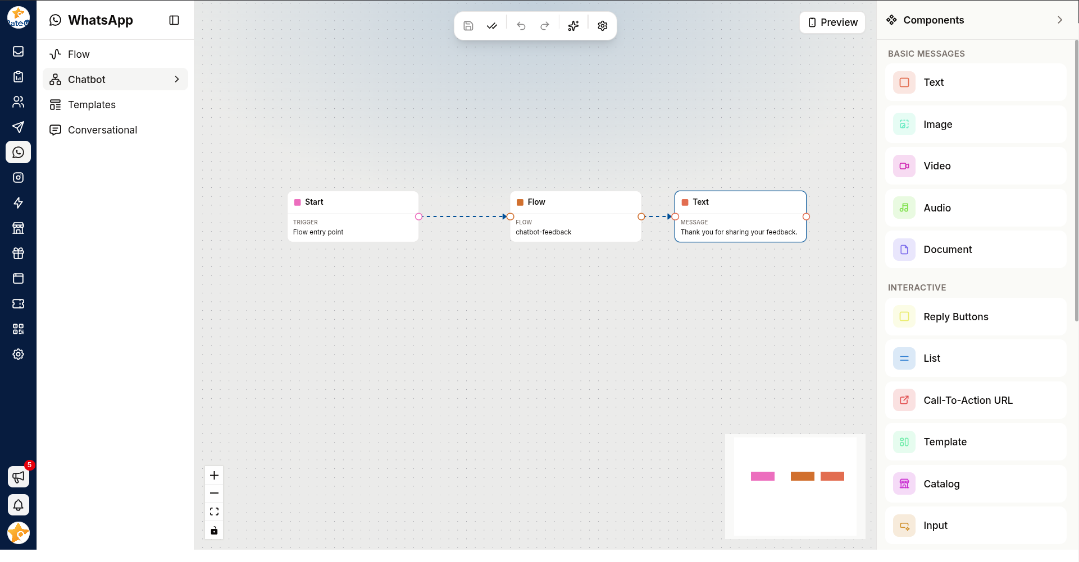The height and width of the screenshot is (562, 1079).
Task: Add a Catalog component
Action: (x=976, y=484)
